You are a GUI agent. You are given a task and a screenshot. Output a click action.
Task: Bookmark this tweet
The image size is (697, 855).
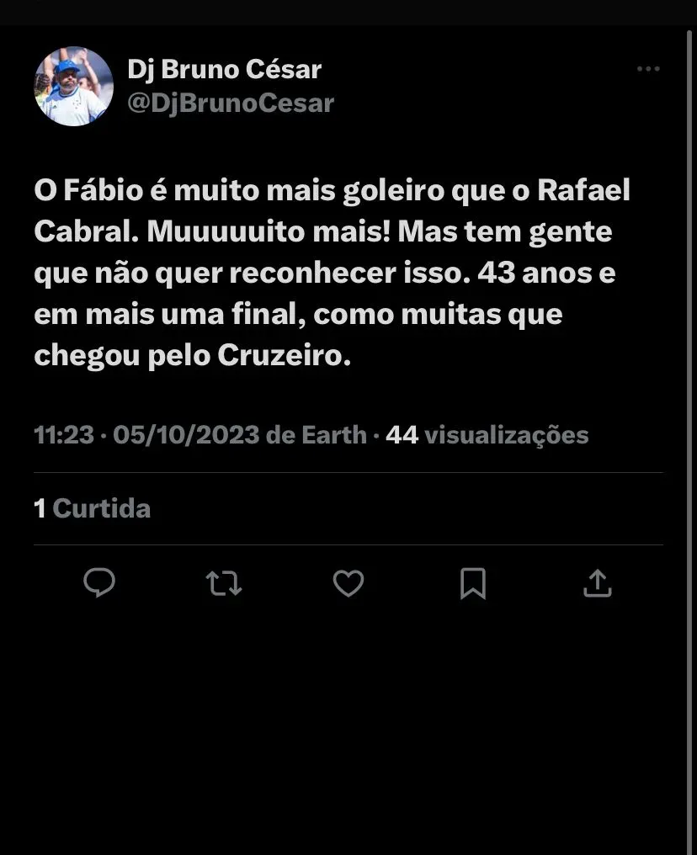[x=473, y=582]
